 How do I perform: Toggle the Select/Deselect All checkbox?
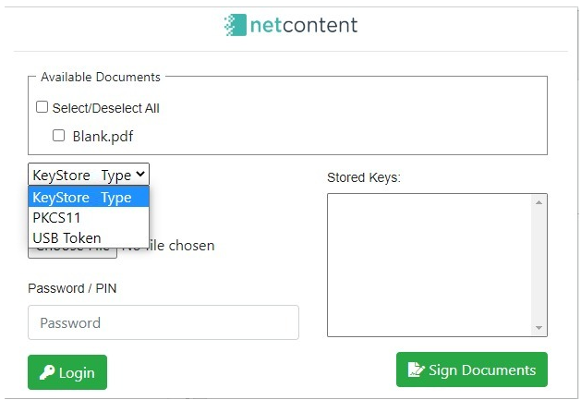pos(42,107)
